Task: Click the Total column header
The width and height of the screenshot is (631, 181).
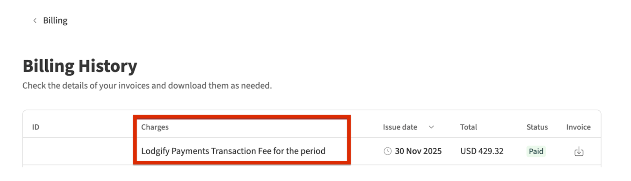Action: tap(468, 127)
